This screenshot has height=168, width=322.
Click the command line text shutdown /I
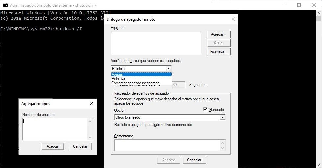tap(67, 29)
